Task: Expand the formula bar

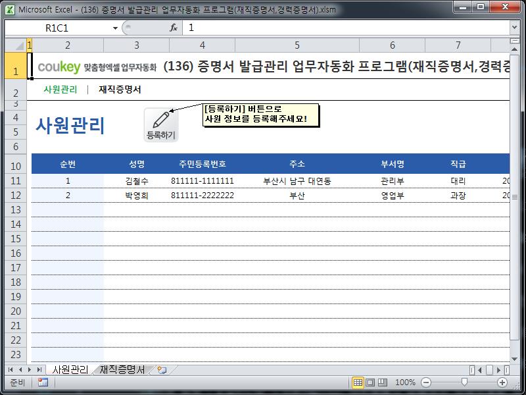Action: click(514, 28)
